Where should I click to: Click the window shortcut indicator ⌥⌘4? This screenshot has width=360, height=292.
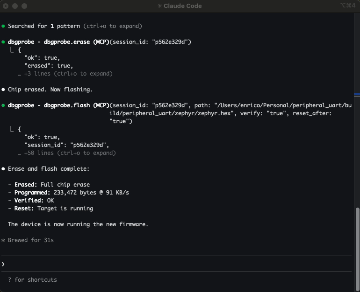347,6
